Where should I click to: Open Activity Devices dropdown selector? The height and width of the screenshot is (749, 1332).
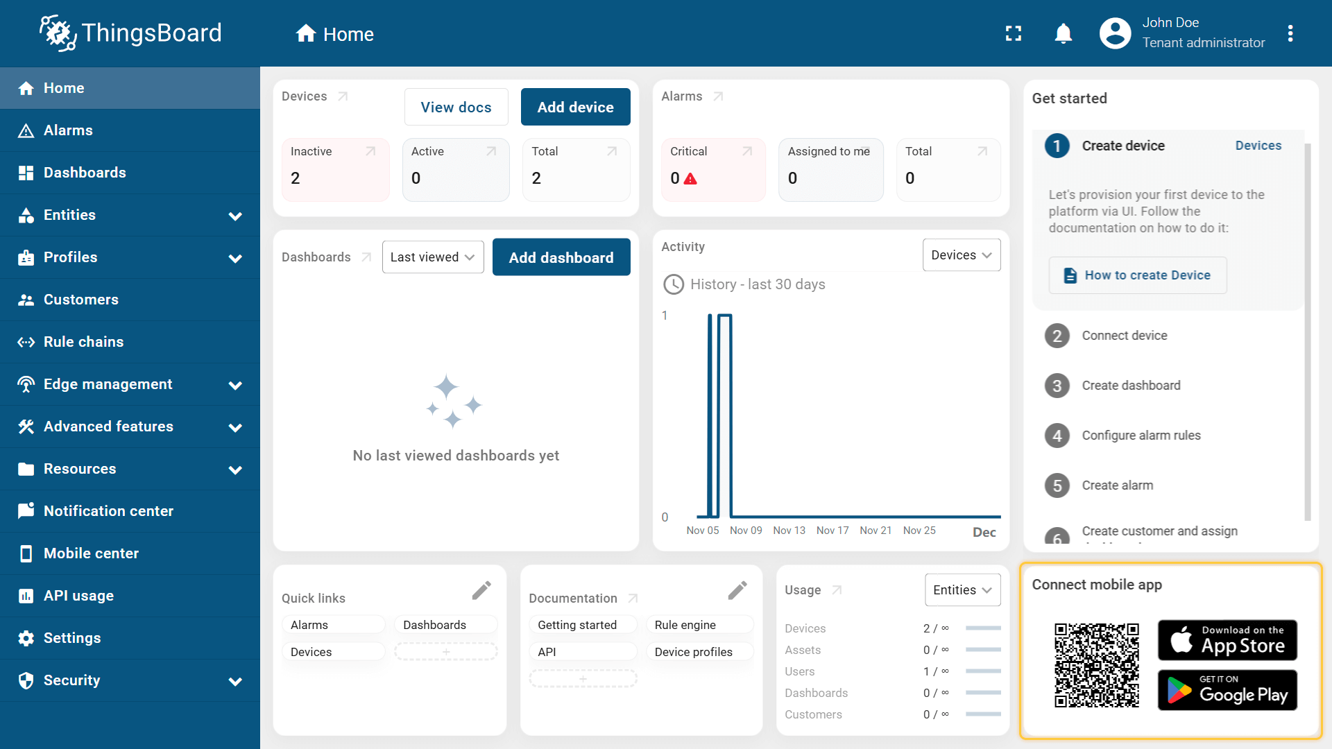[961, 255]
